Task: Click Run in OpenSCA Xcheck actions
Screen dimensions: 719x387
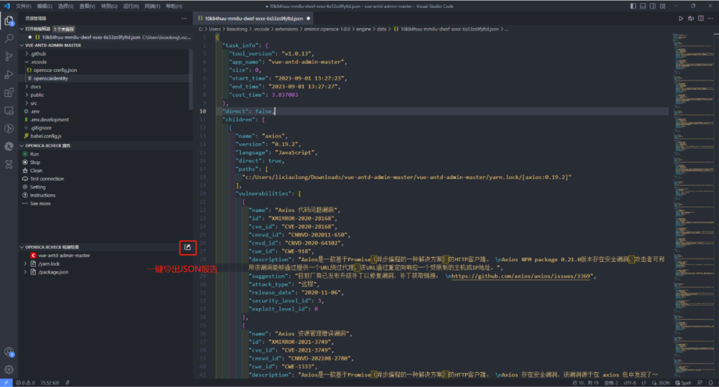Action: coord(35,154)
